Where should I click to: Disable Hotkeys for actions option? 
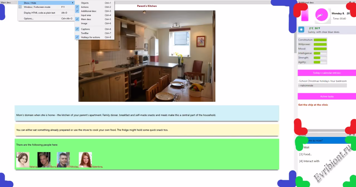pyautogui.click(x=90, y=37)
